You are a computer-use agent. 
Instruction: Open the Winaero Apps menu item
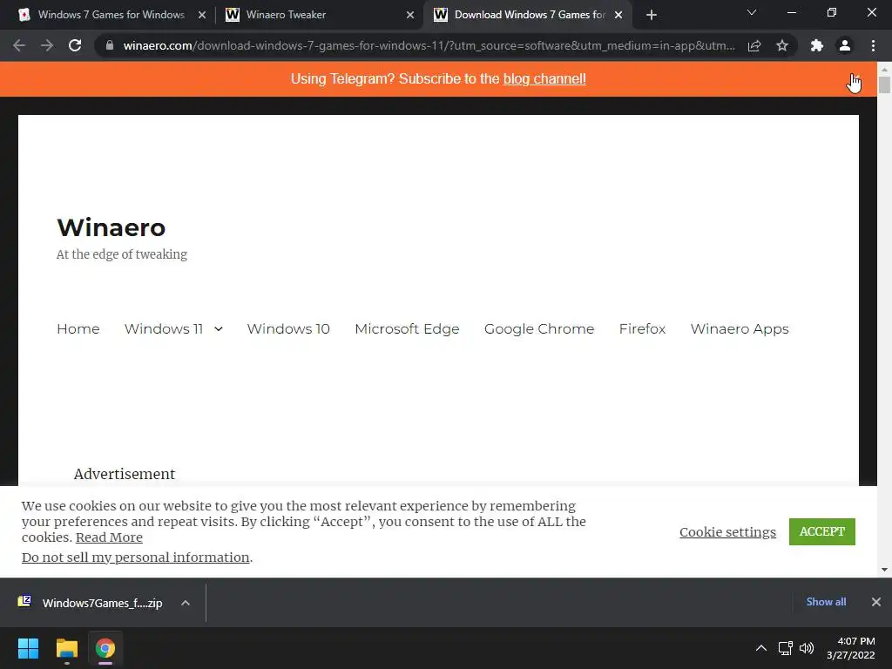pos(740,328)
